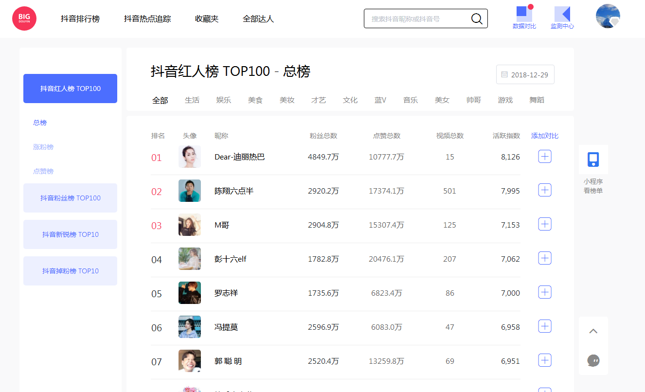Switch to the 美食 category tab
Viewport: 645px width, 392px height.
click(x=255, y=100)
